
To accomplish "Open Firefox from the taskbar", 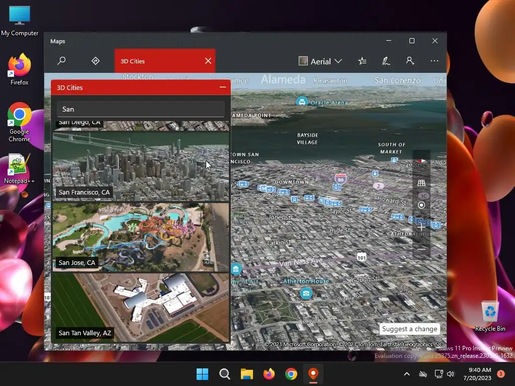I will 269,374.
